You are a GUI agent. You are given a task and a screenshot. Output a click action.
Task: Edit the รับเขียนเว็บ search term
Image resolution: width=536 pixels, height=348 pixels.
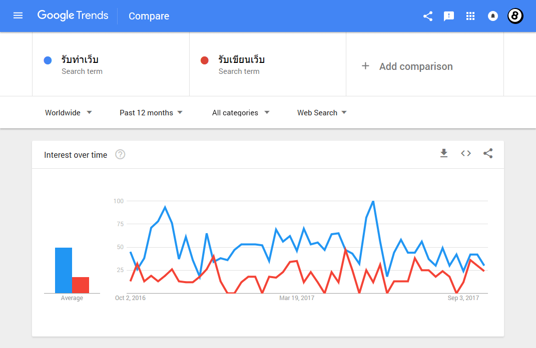point(241,60)
